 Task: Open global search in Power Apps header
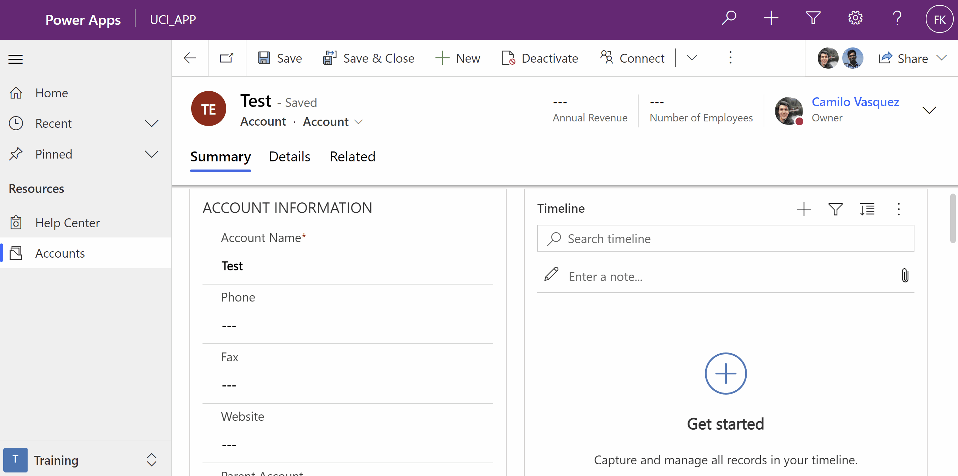pos(729,17)
